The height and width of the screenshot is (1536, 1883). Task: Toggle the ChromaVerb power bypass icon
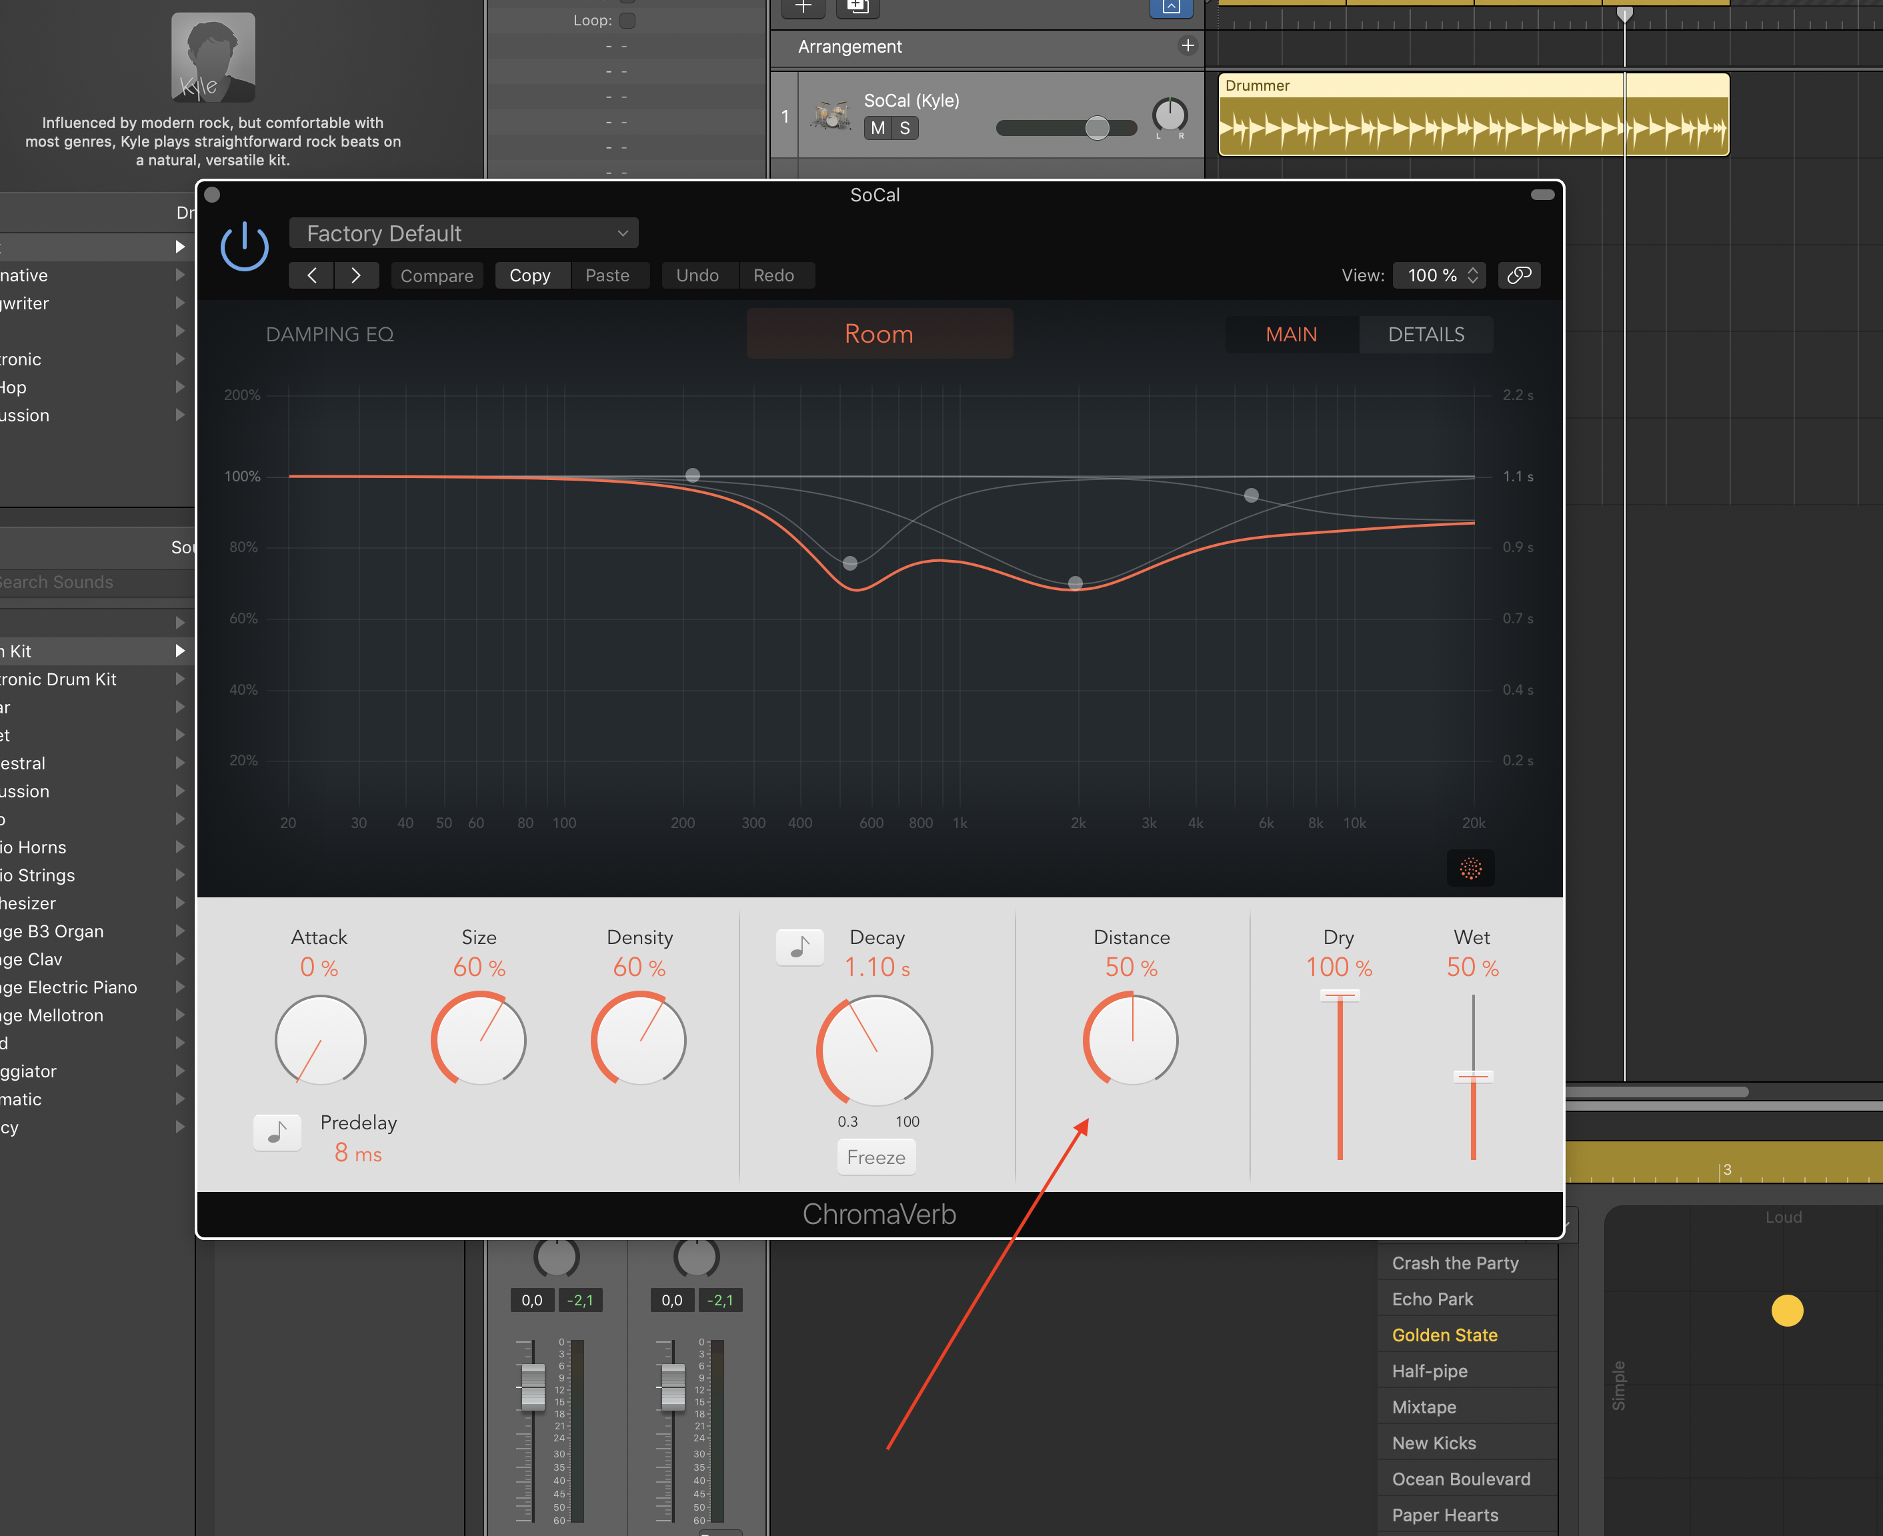[244, 247]
